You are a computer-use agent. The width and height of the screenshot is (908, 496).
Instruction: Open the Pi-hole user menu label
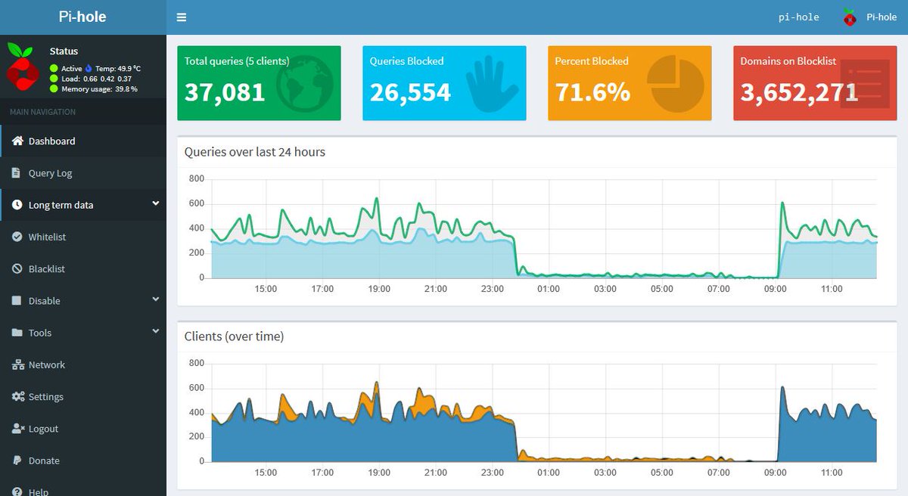(882, 17)
